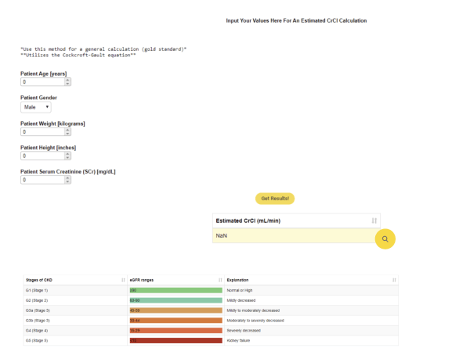Click 'Mildly to moderately decreased' text

tap(253, 310)
